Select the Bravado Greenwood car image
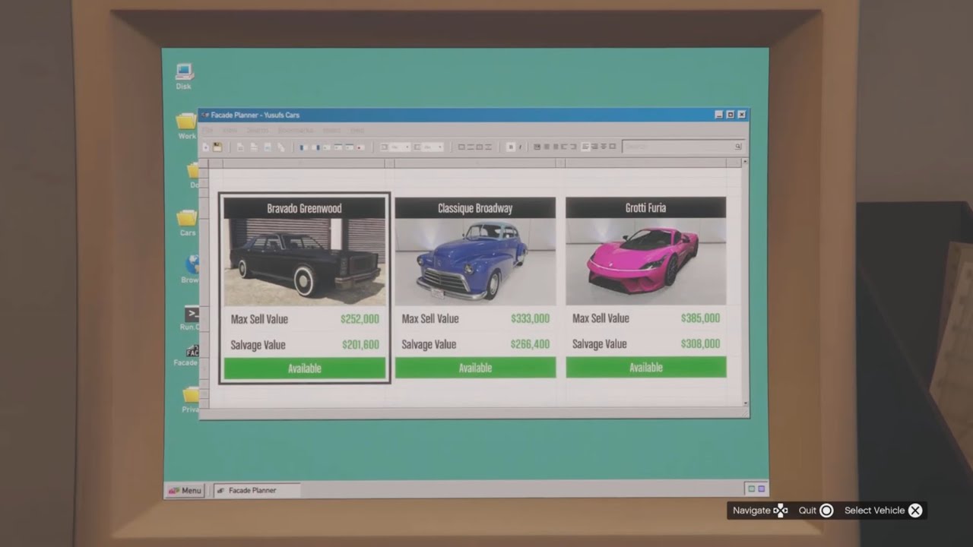 (x=304, y=262)
